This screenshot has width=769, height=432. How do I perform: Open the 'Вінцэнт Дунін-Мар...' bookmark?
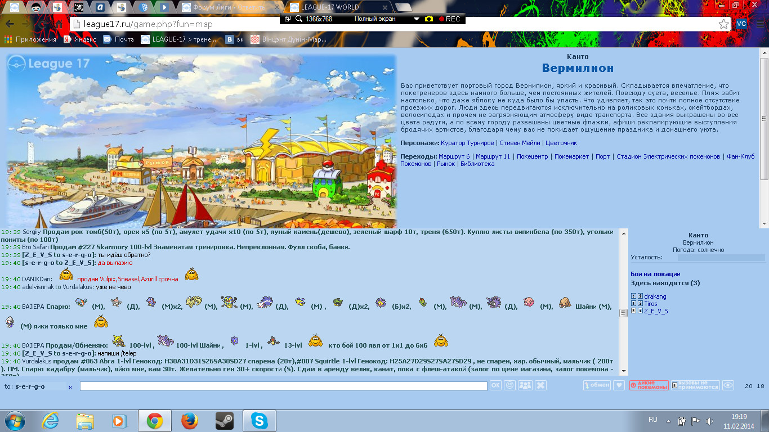point(288,39)
